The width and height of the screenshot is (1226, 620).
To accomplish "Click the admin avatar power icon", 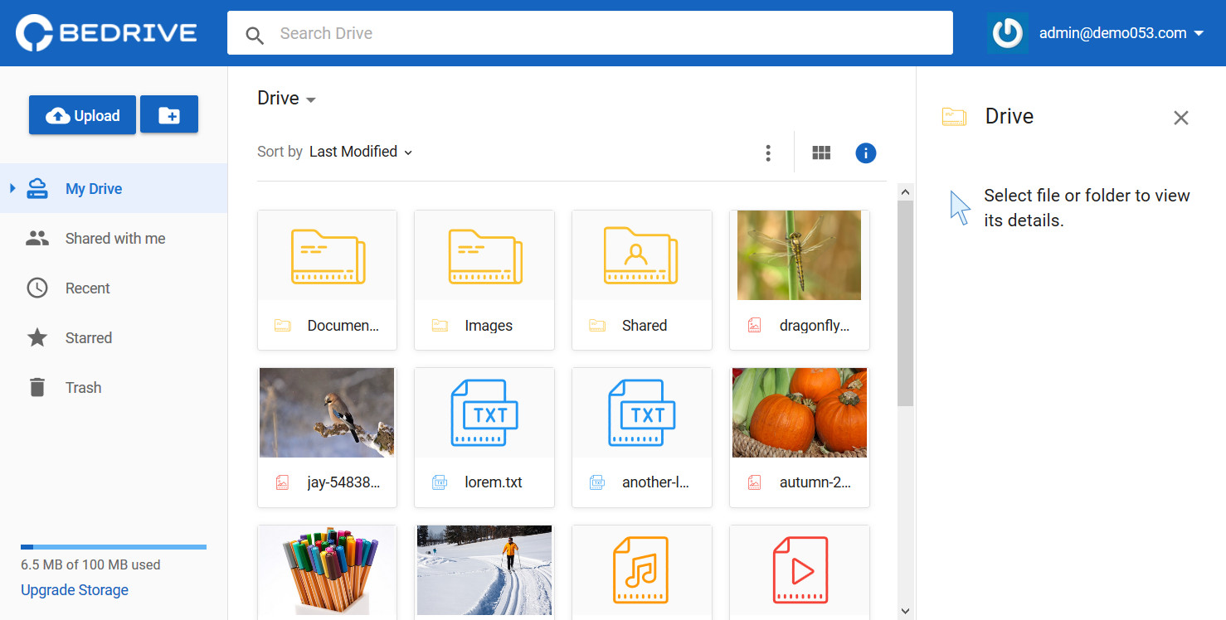I will 1007,33.
